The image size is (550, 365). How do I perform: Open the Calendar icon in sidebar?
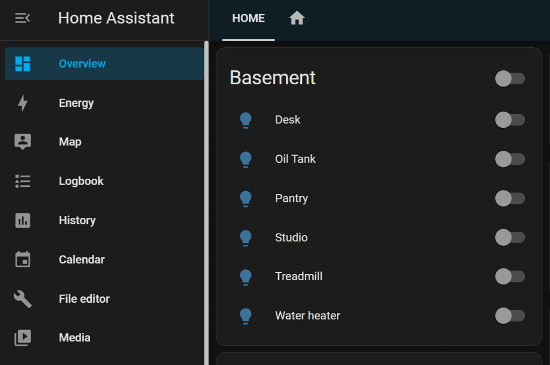[x=22, y=259]
